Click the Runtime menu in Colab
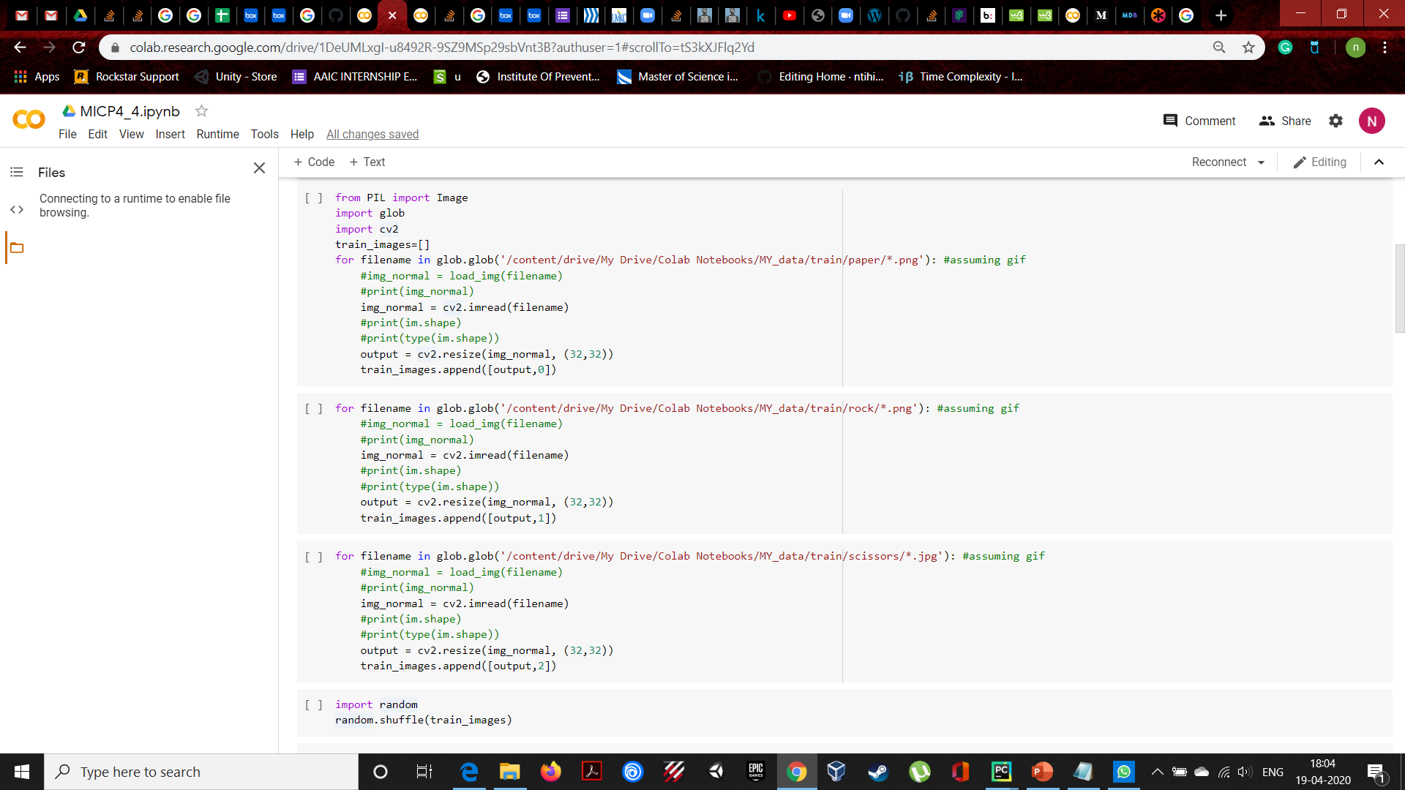This screenshot has height=790, width=1405. (x=217, y=134)
